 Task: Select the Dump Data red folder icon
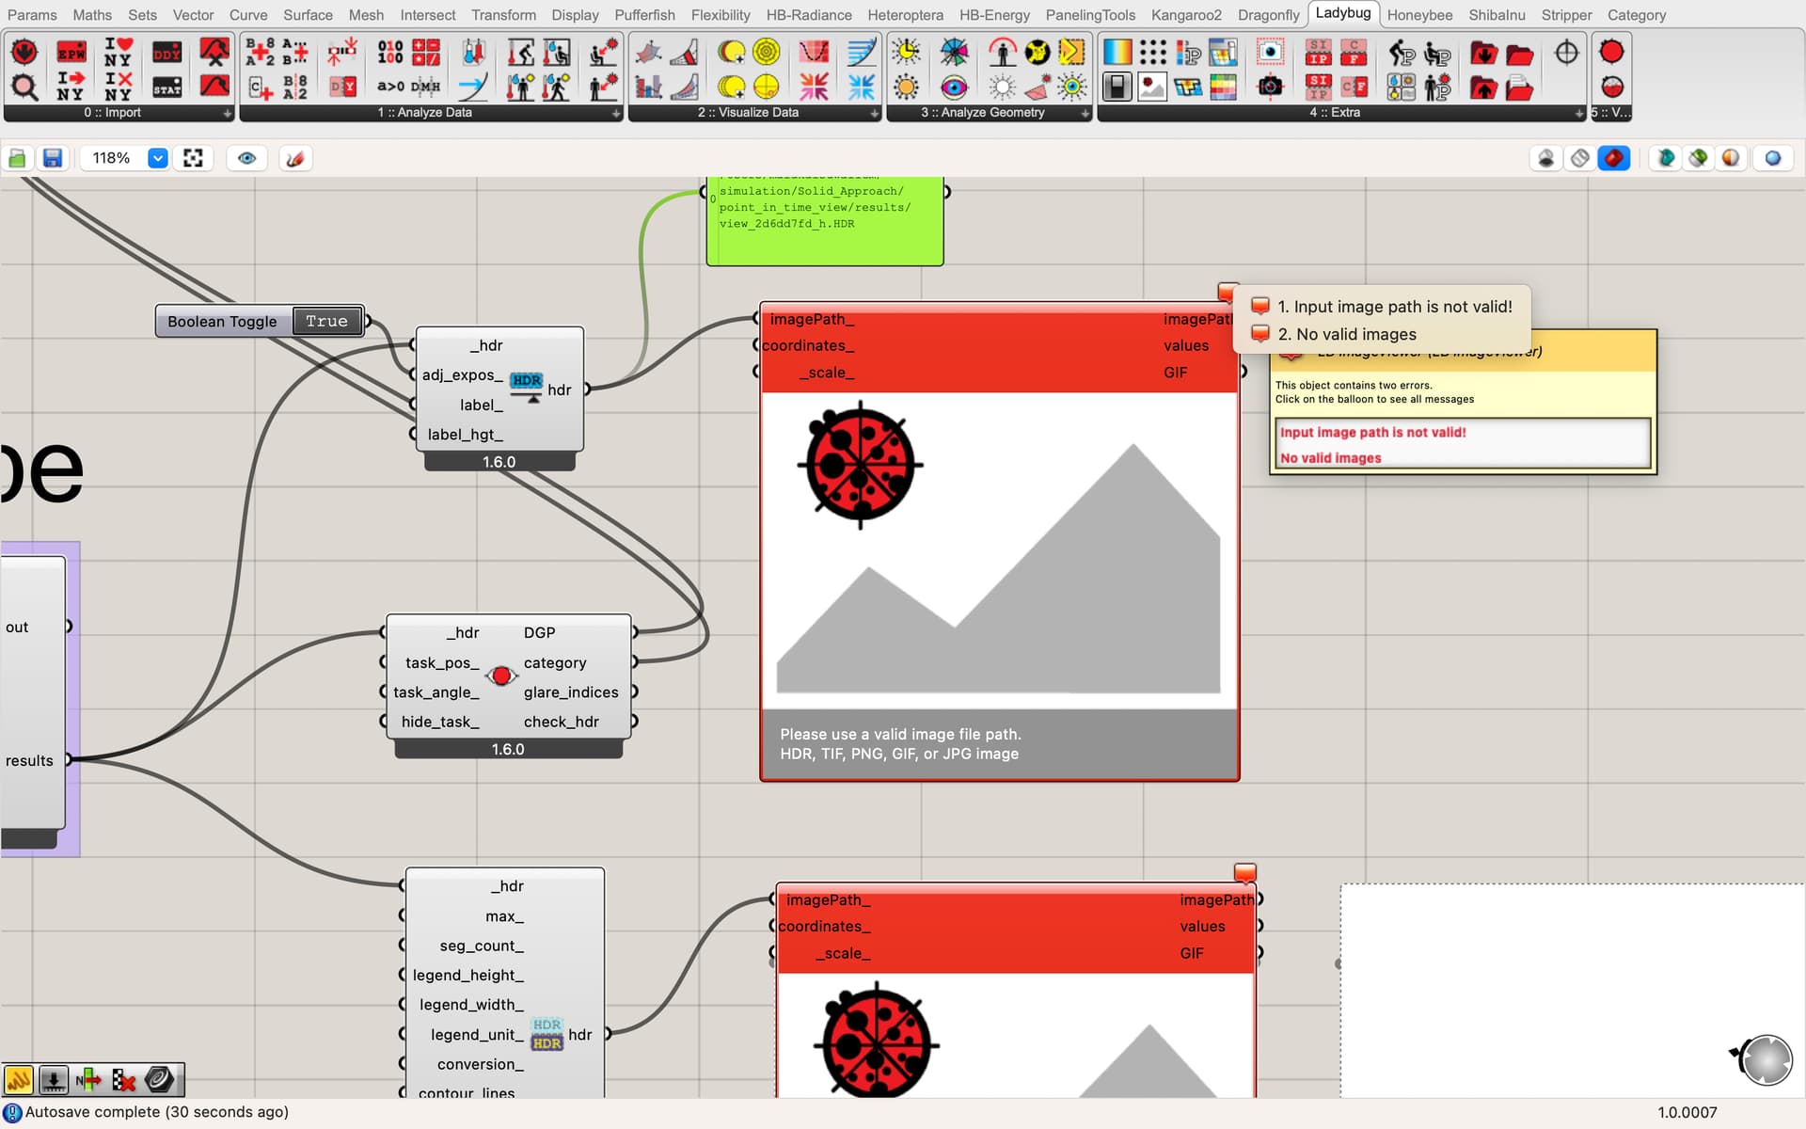tap(1484, 52)
